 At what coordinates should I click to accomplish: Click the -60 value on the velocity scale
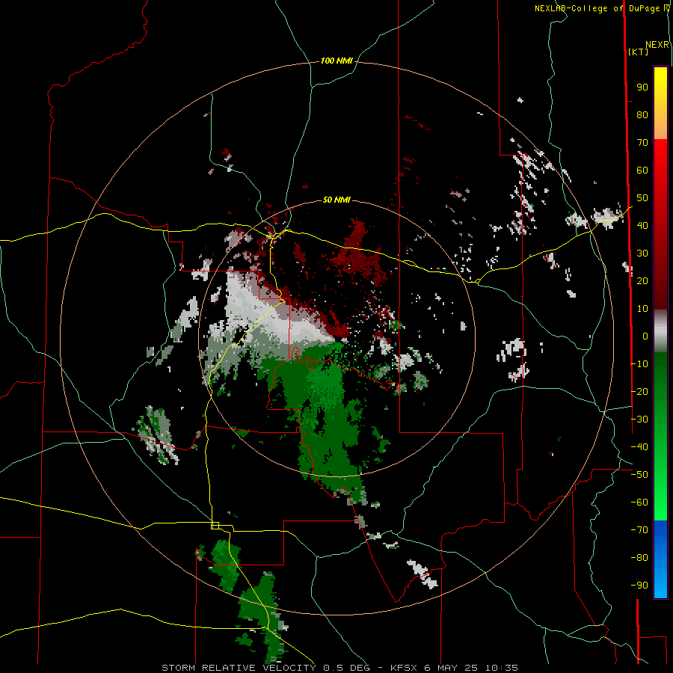pos(639,503)
